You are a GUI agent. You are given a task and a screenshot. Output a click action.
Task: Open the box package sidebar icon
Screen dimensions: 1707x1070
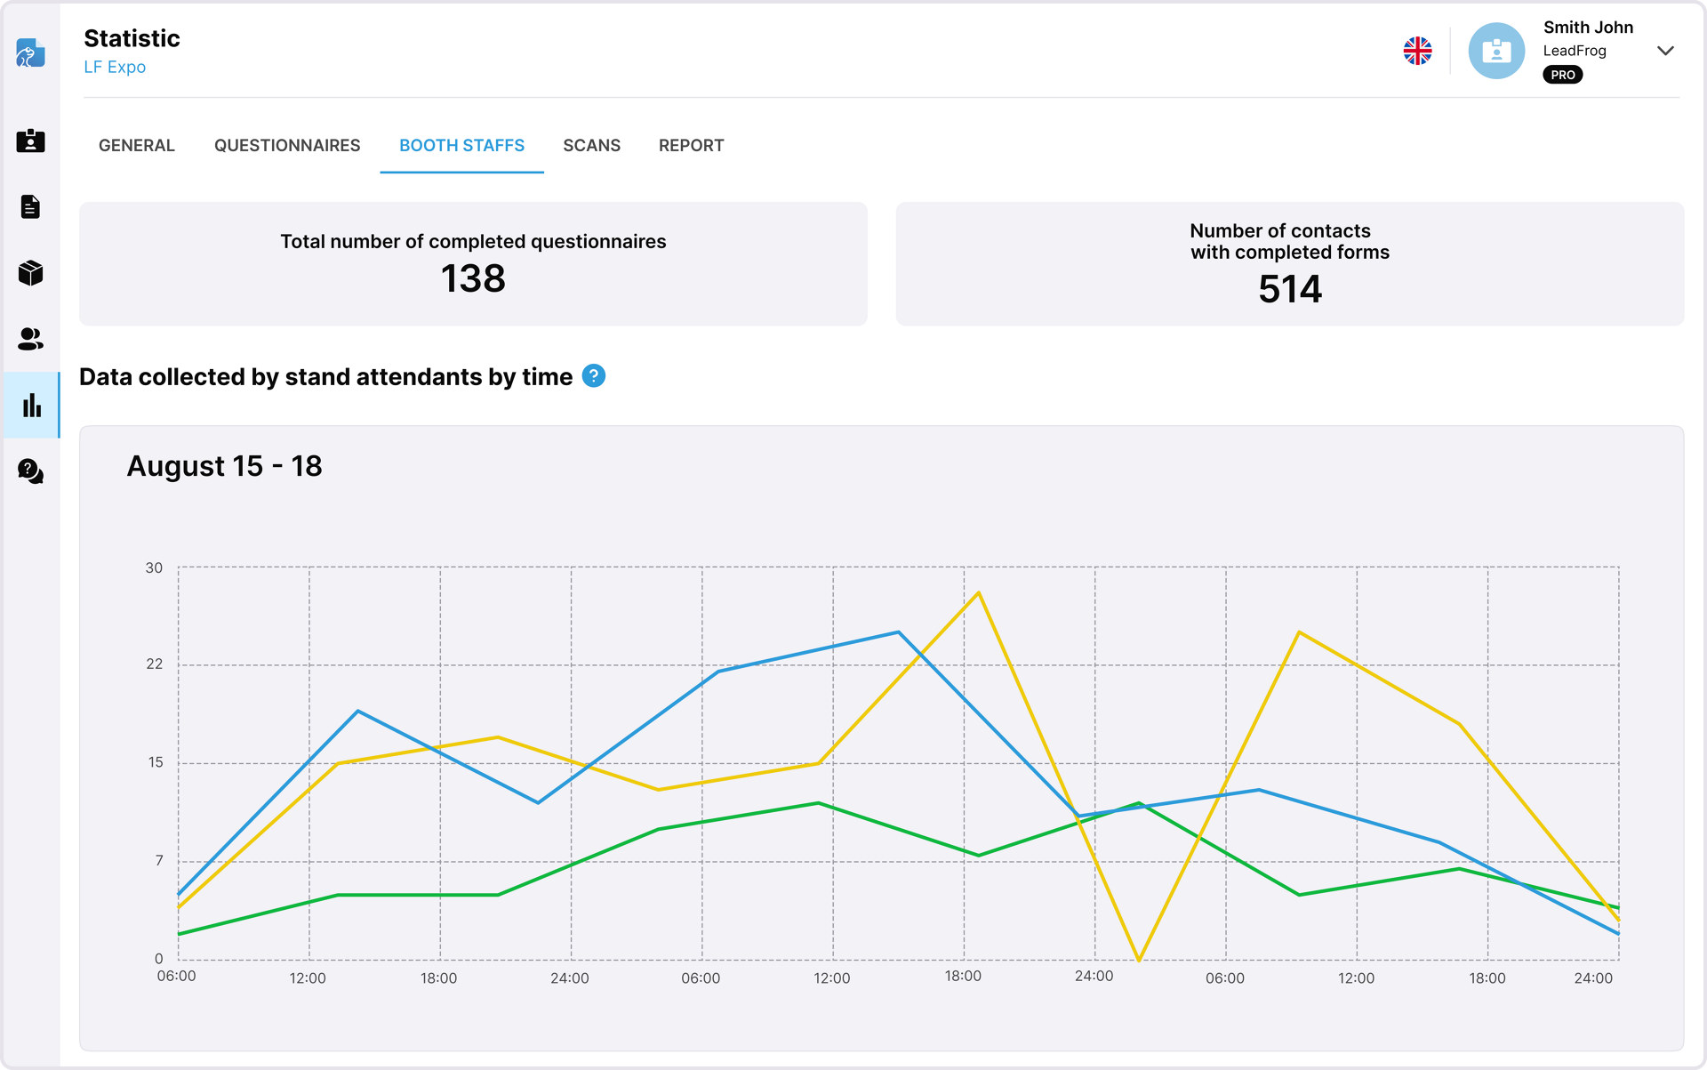(x=30, y=272)
